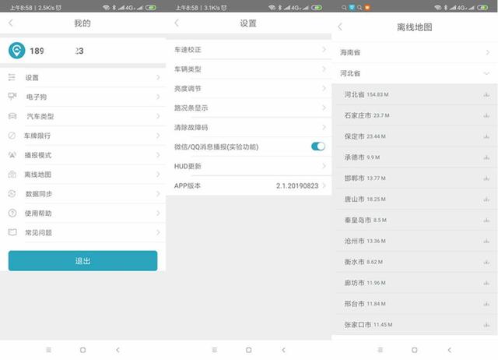This screenshot has height=360, width=498.
Task: Tap the 设置 sliders icon in 我的 list
Action: point(12,77)
